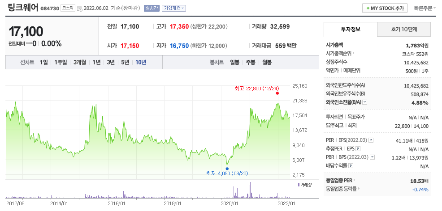Image resolution: width=442 pixels, height=211 pixels.
Task: Switch to the 투자정보 tab
Action: (351, 29)
